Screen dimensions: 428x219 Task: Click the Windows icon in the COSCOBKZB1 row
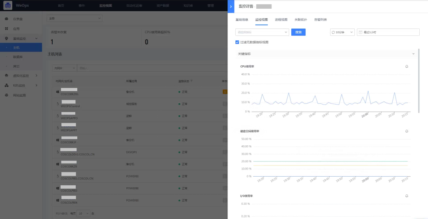pos(58,92)
